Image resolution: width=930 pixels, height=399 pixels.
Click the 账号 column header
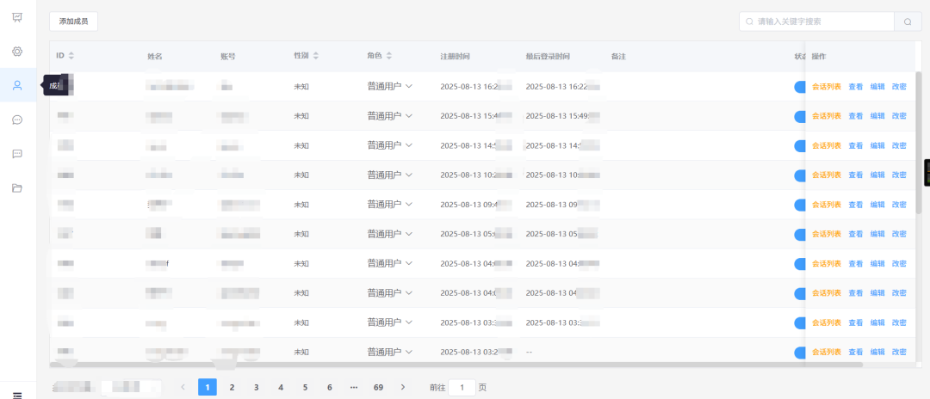227,56
